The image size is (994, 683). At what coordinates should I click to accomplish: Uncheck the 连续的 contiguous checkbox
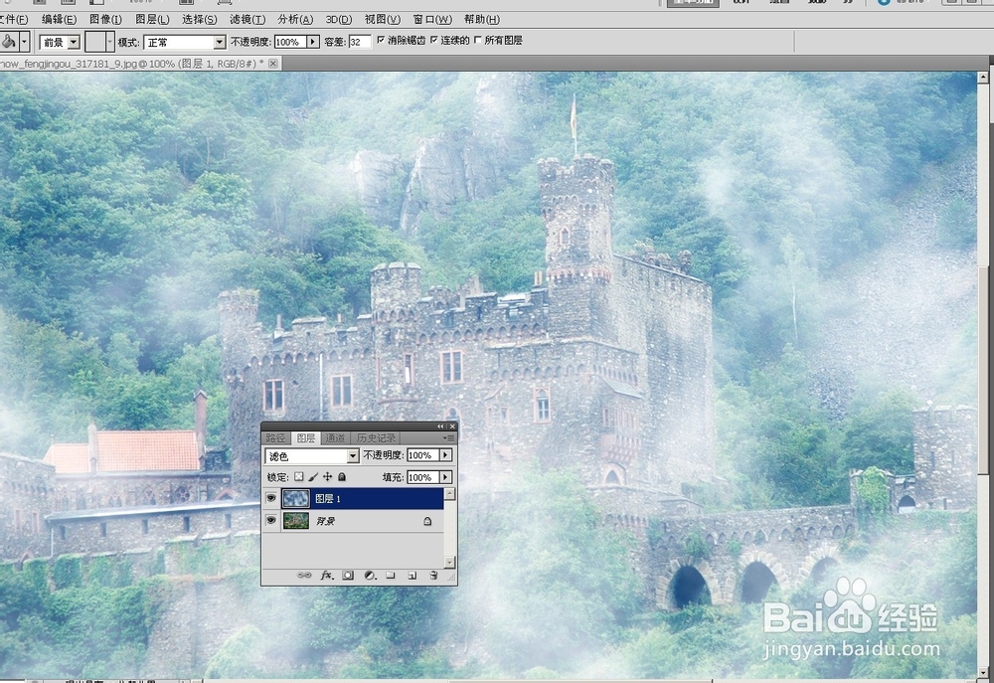[434, 40]
